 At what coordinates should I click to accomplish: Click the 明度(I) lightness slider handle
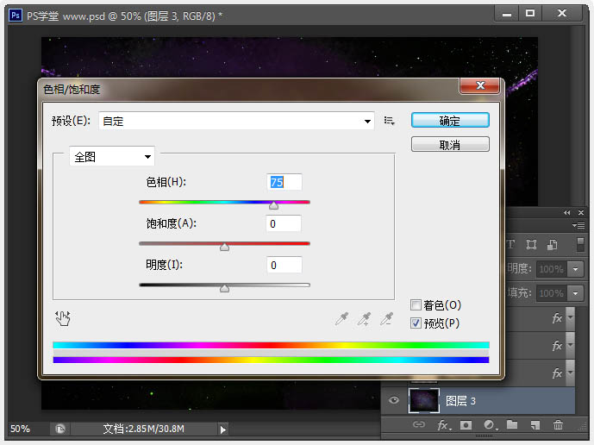[x=224, y=288]
